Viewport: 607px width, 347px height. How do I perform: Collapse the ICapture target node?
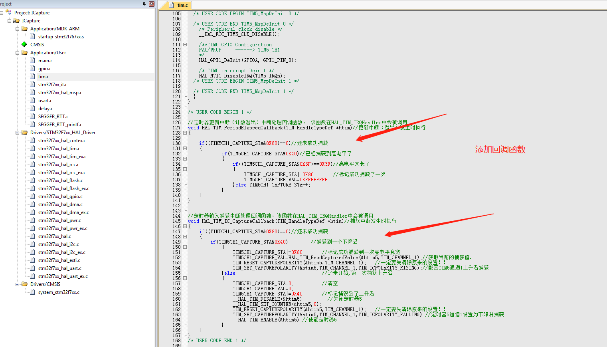pyautogui.click(x=10, y=21)
